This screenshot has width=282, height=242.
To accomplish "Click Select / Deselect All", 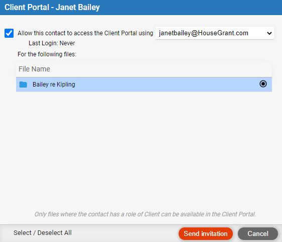I will coord(43,233).
